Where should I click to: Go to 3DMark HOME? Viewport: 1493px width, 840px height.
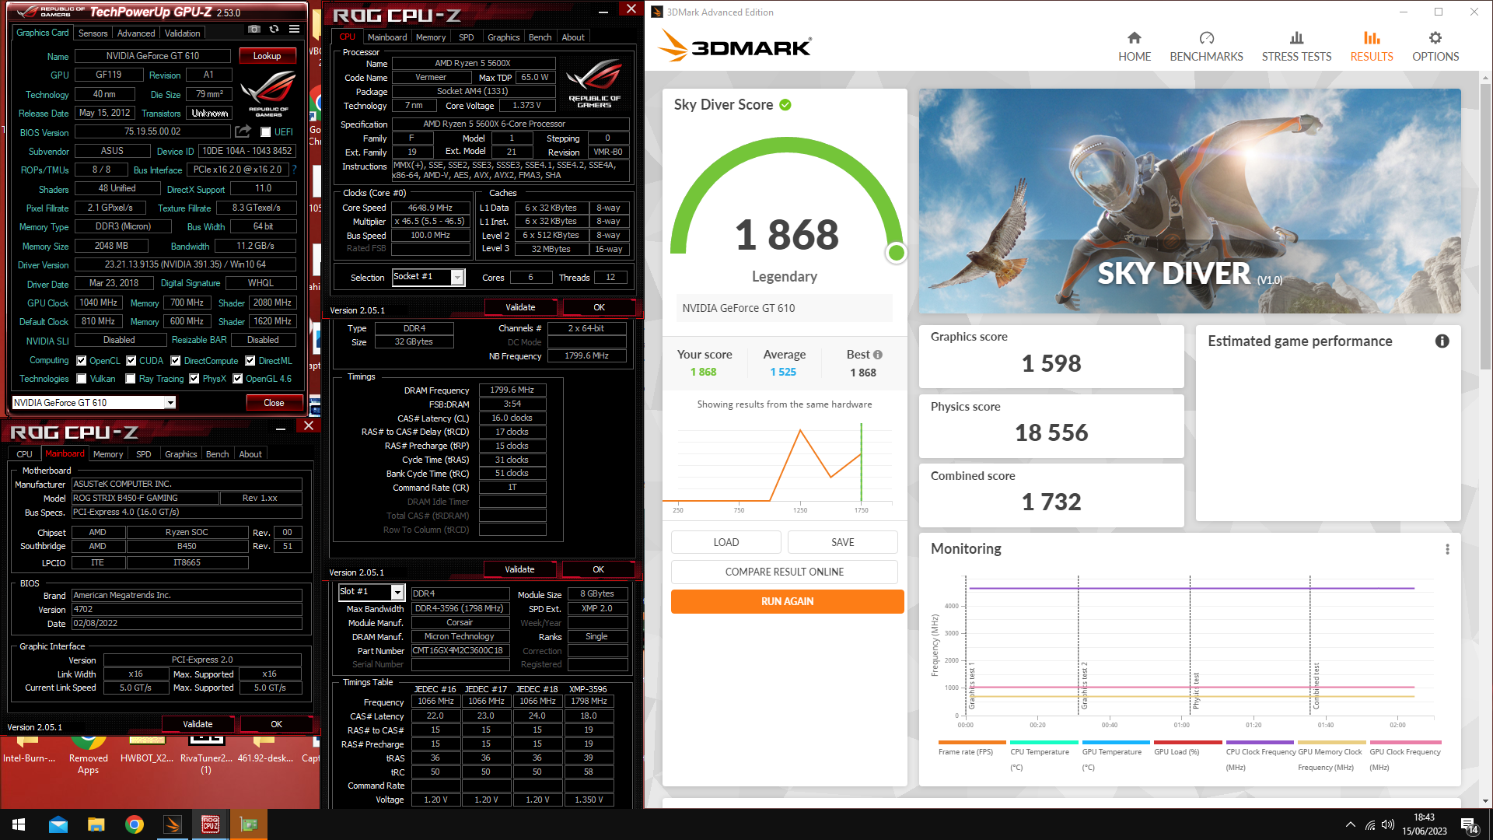click(x=1135, y=47)
